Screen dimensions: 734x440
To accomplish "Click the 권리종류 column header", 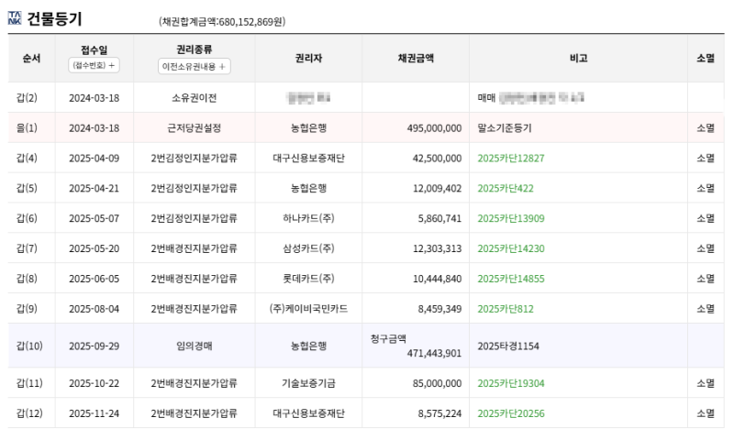I will (194, 49).
